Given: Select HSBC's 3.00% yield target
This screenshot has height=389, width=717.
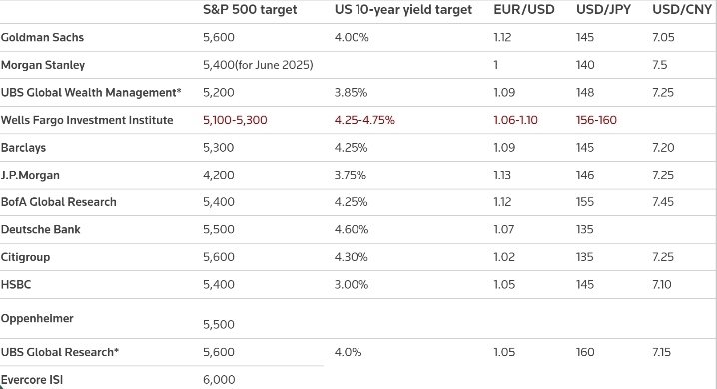Looking at the screenshot, I should click(x=352, y=285).
